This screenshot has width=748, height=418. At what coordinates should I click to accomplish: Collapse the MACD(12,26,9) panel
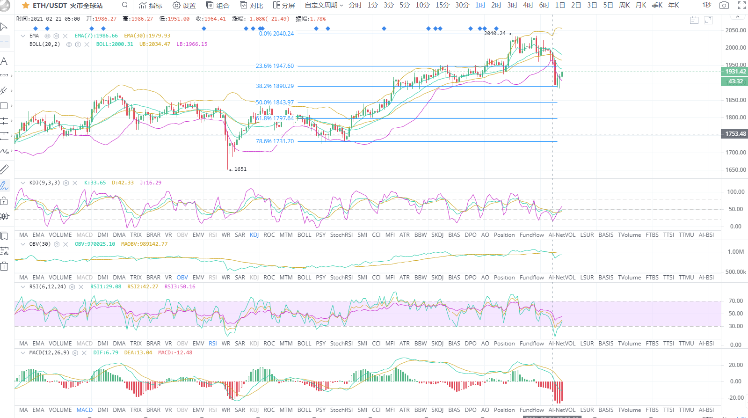(x=23, y=352)
